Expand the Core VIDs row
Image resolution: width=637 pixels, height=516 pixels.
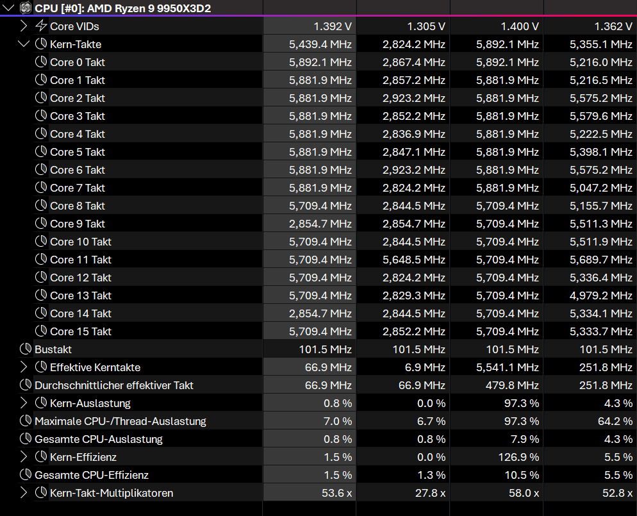point(24,26)
